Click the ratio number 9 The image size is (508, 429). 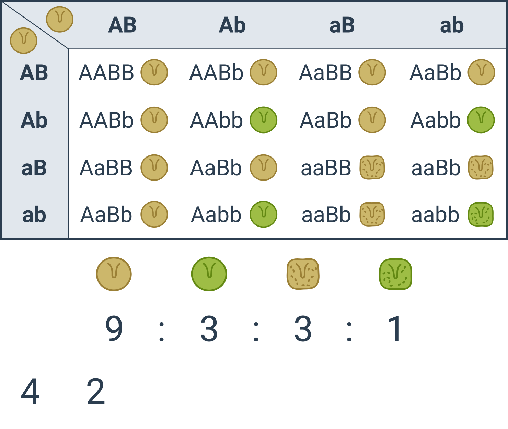(x=114, y=329)
